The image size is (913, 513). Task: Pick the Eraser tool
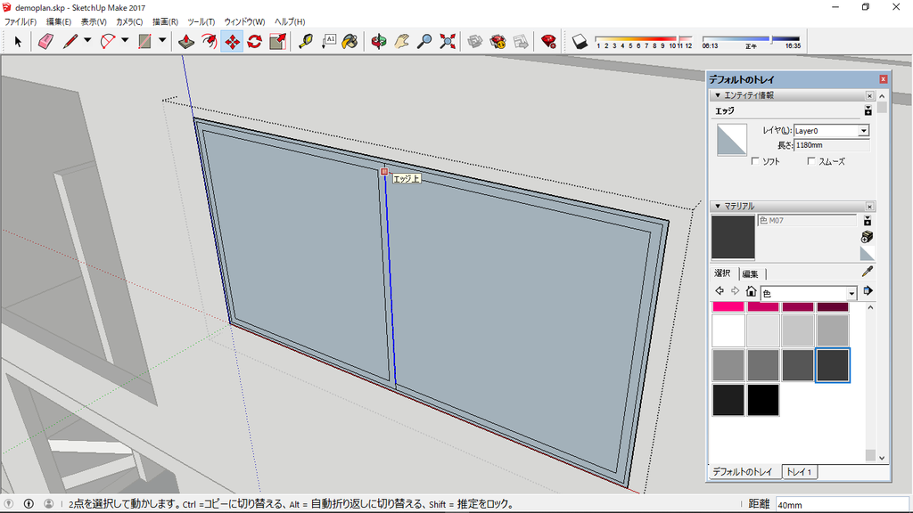[45, 41]
